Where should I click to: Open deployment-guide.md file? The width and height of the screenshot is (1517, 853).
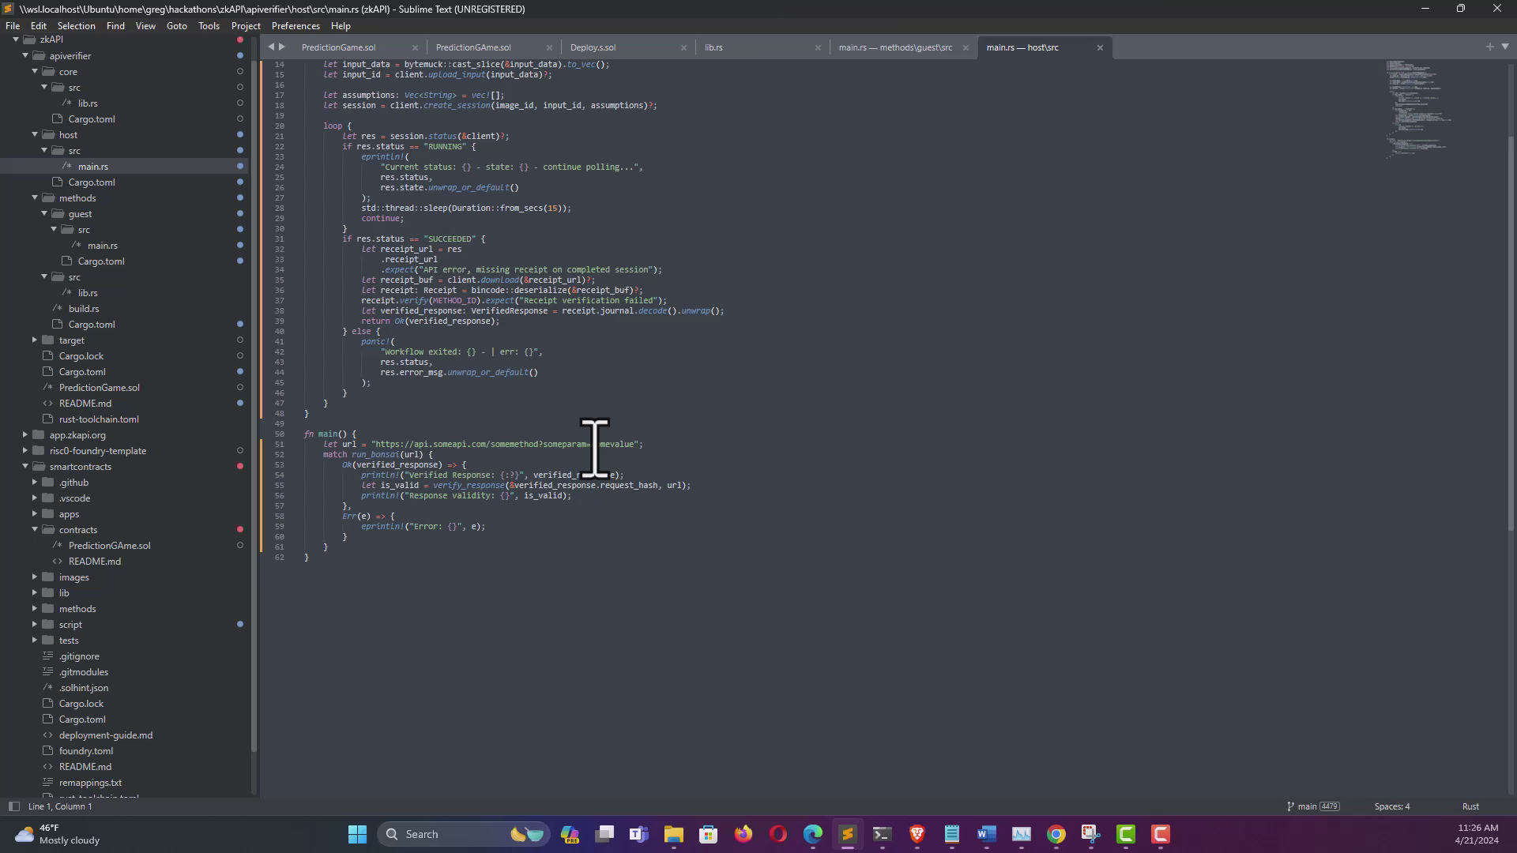[105, 735]
